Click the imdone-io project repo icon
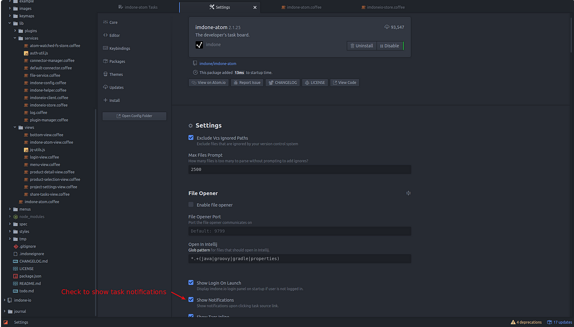The height and width of the screenshot is (327, 574). pyautogui.click(x=10, y=300)
